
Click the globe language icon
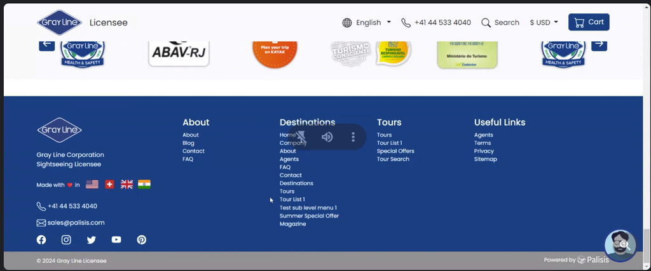tap(347, 23)
